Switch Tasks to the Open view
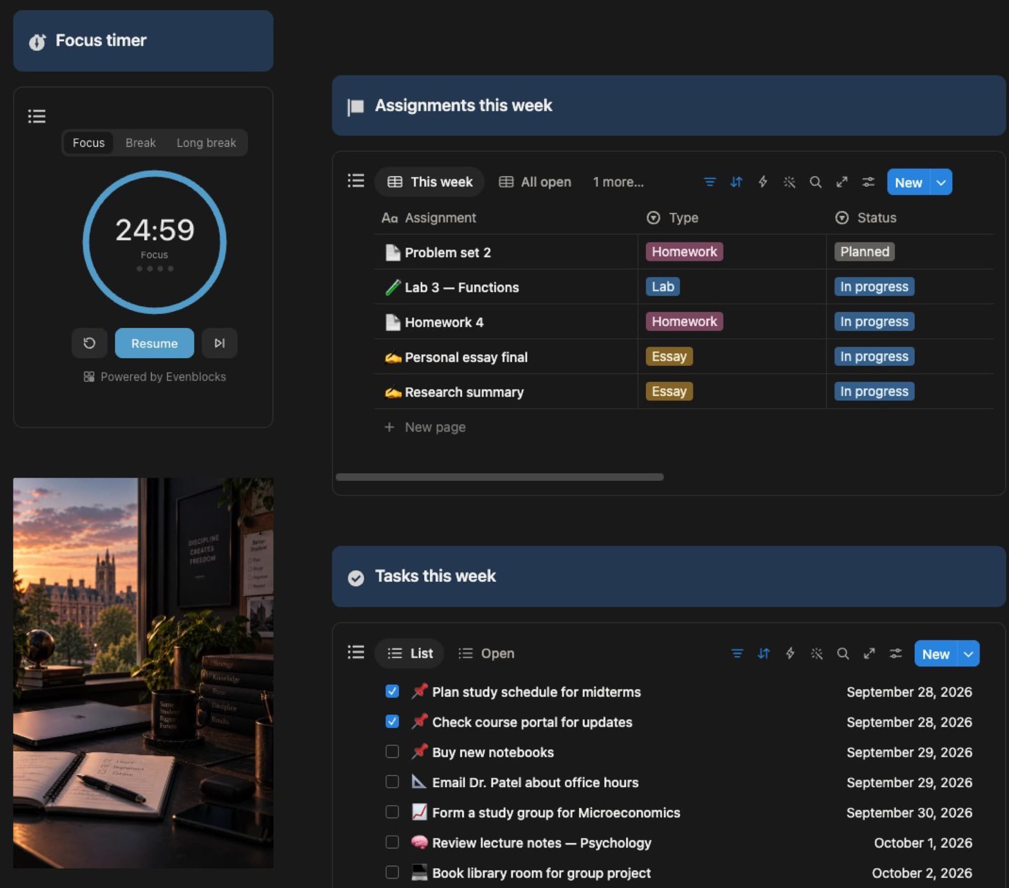 coord(486,653)
